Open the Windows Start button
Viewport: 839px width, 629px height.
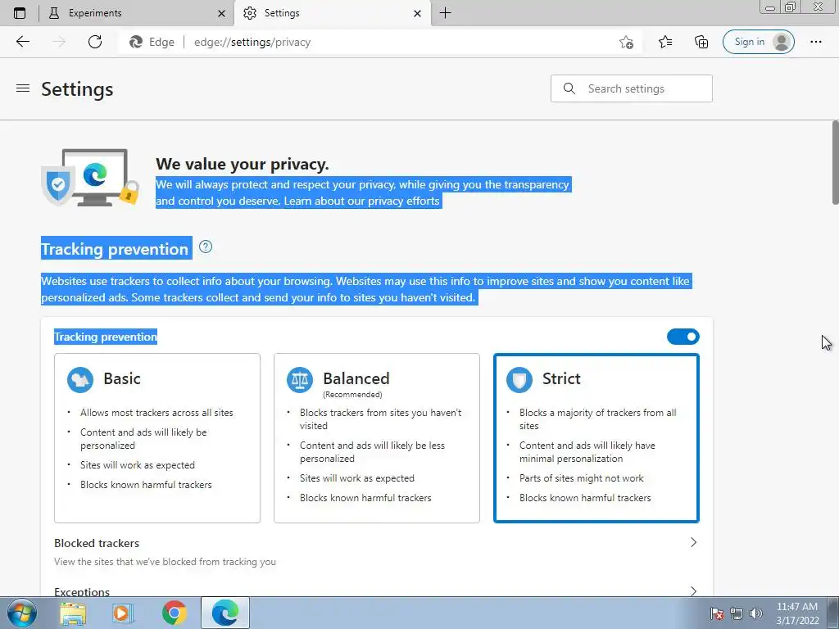(x=22, y=613)
